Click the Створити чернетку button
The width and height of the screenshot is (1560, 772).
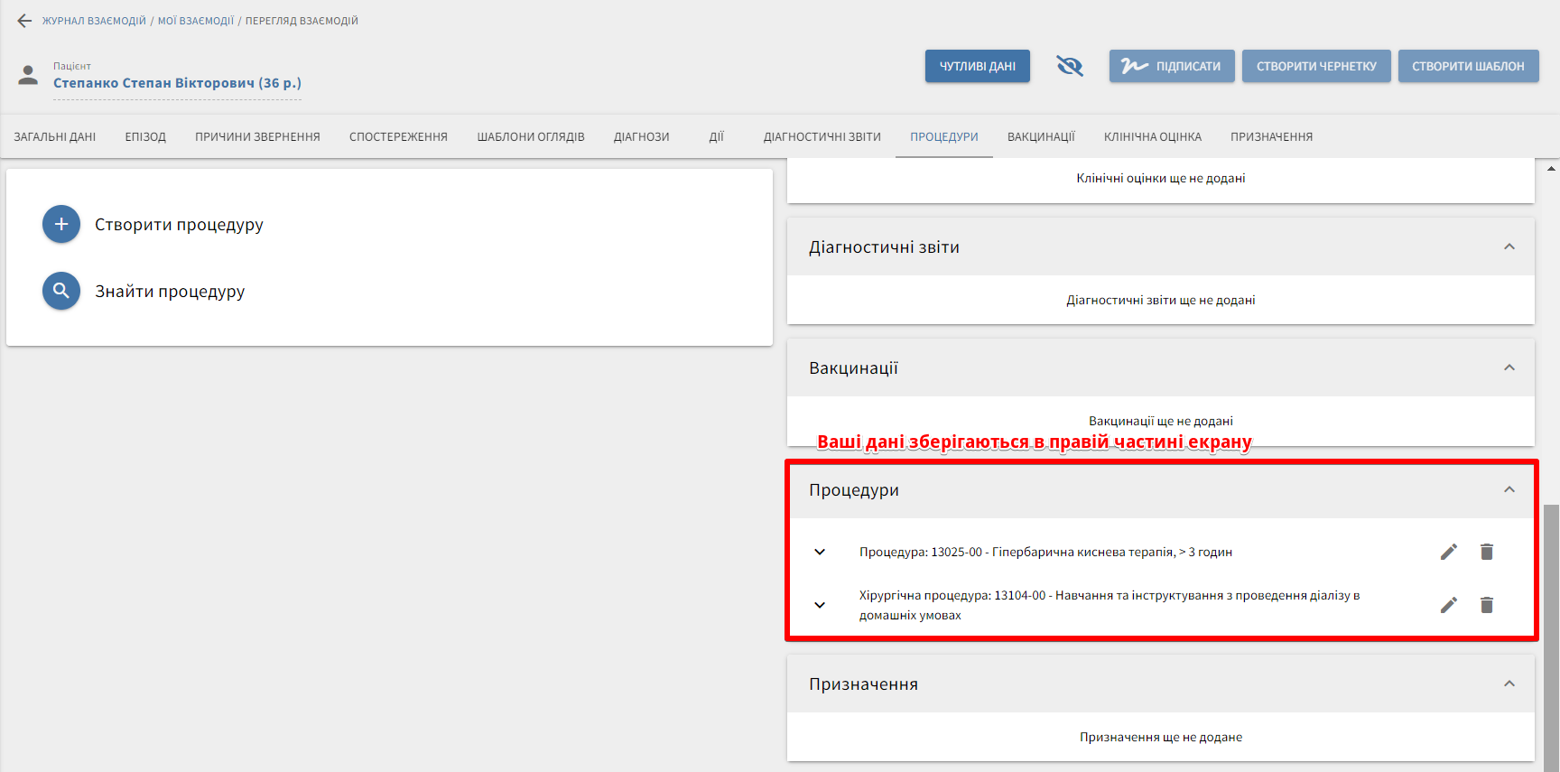pyautogui.click(x=1315, y=66)
